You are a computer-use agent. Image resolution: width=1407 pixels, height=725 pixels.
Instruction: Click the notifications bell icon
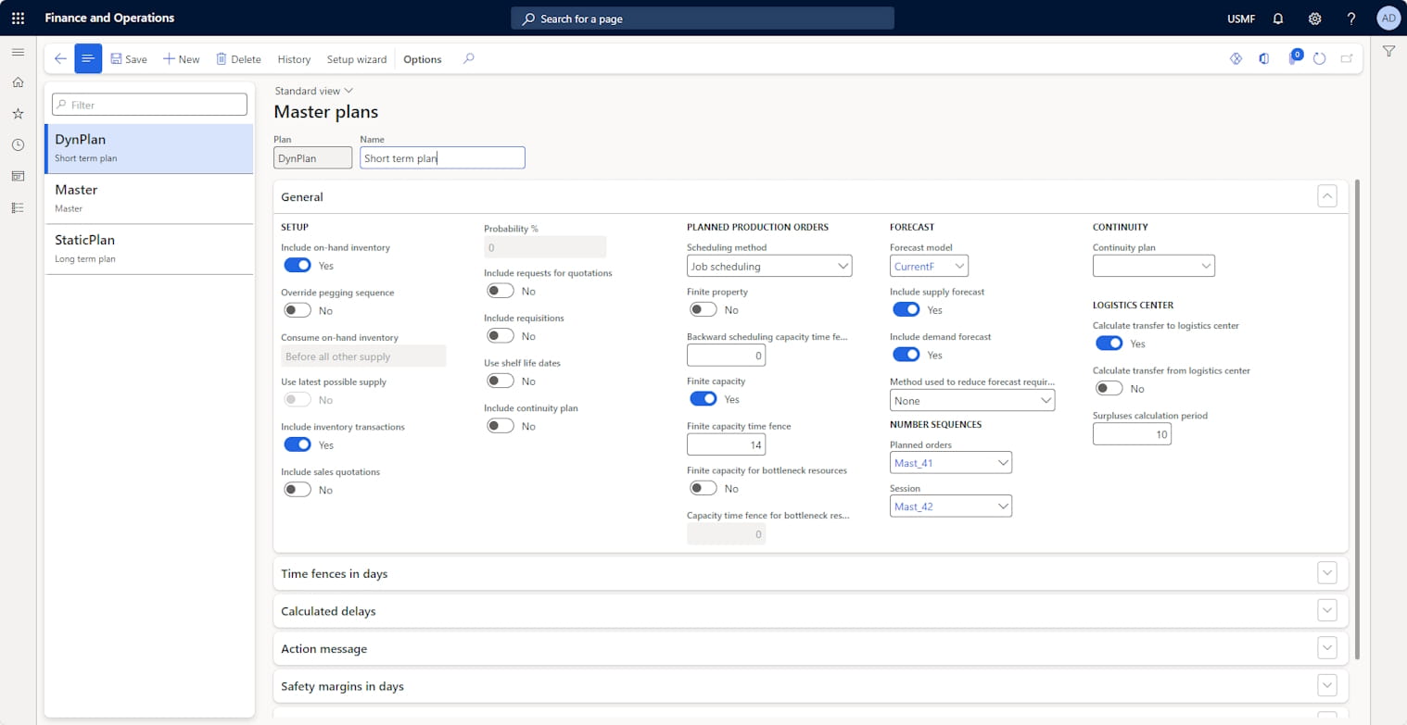click(x=1278, y=18)
